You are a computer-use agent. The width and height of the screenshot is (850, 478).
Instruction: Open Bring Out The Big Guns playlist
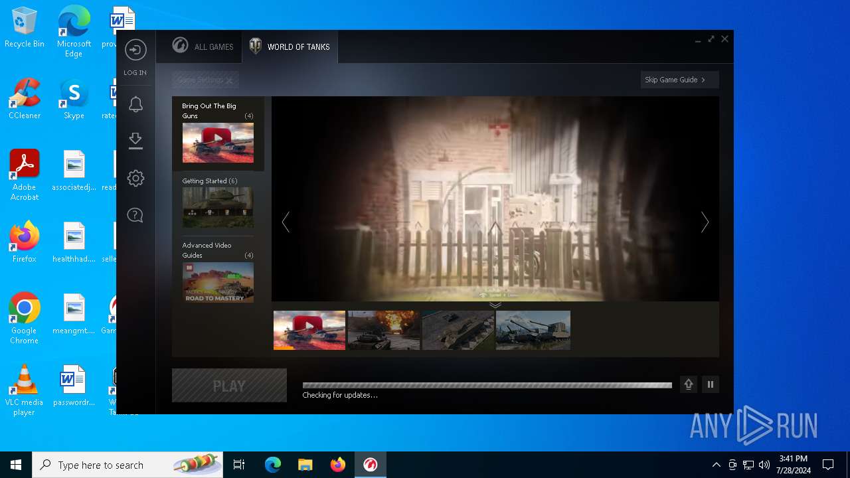(218, 133)
